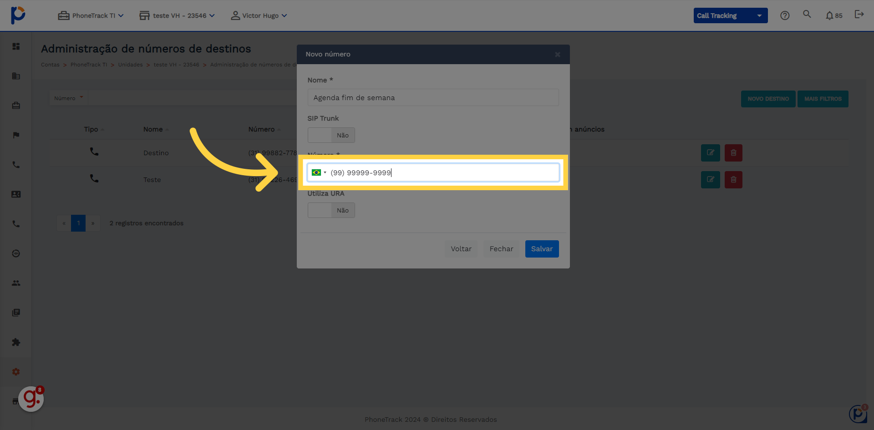Open the flag sidebar icon
874x430 pixels.
tap(16, 135)
